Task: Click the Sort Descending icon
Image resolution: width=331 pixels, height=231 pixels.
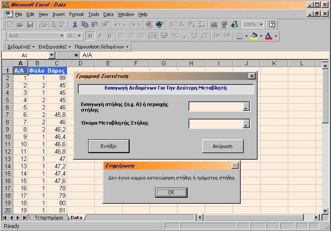Action: [x=202, y=25]
